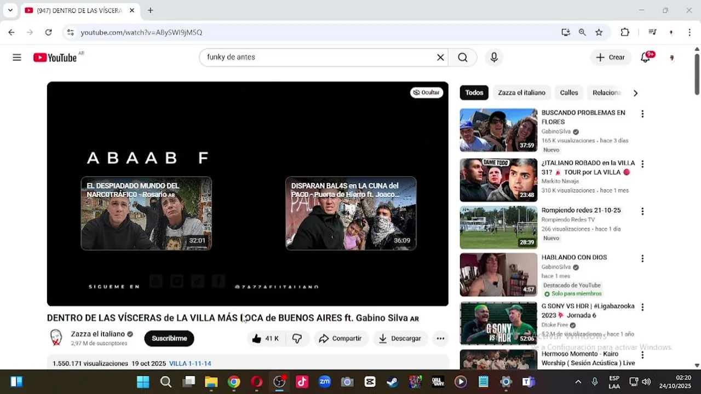Click the page vertical scrollbar thumb

(697, 74)
